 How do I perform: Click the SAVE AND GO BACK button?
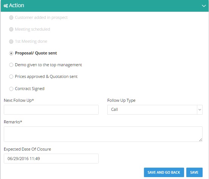pyautogui.click(x=164, y=173)
